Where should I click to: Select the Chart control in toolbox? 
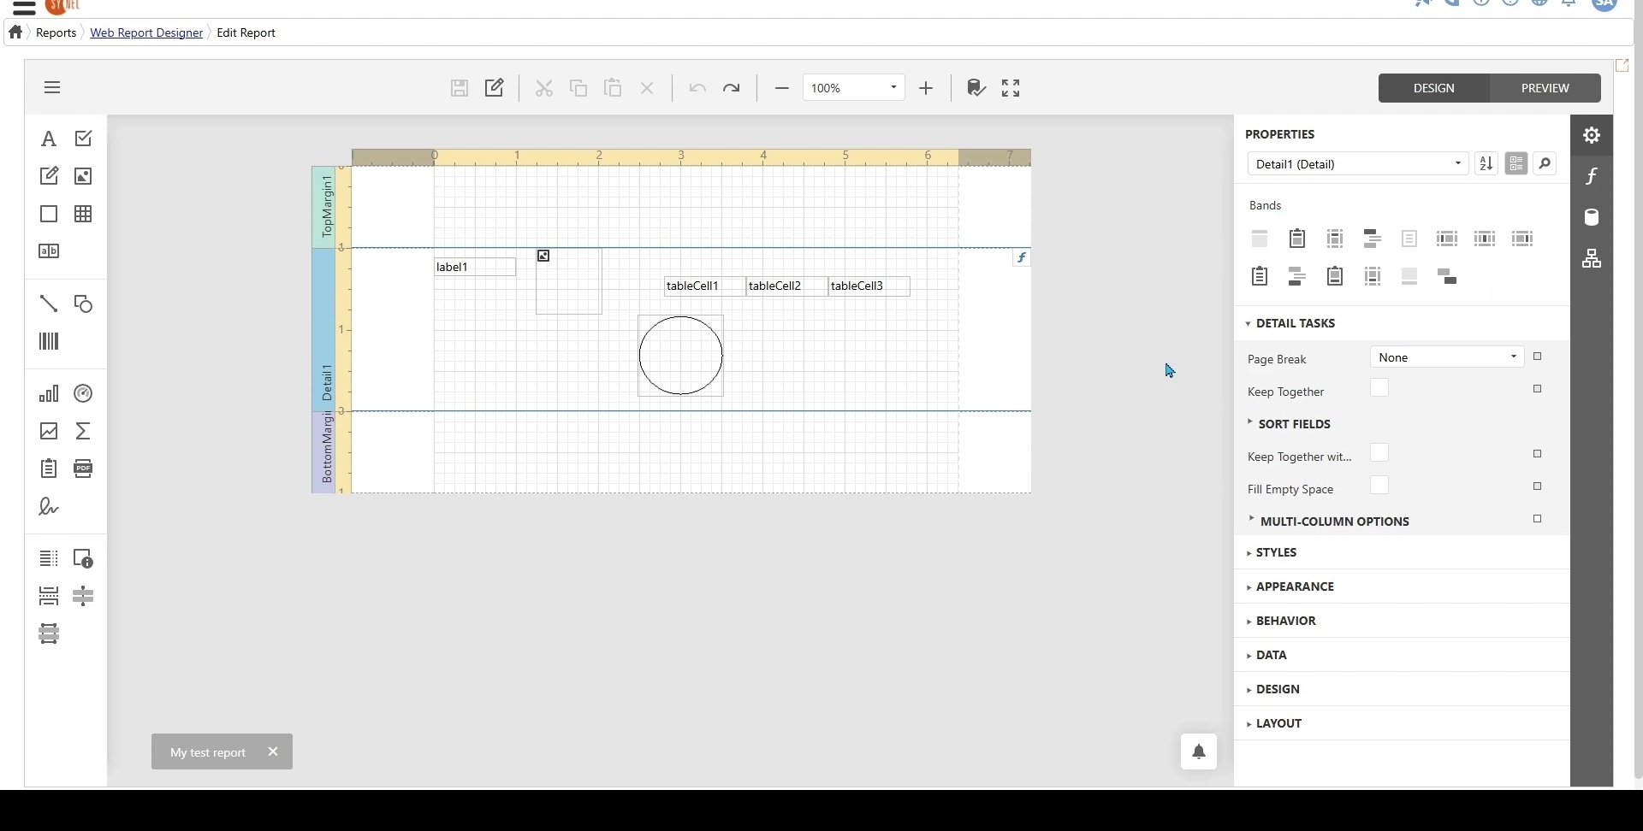click(x=49, y=393)
